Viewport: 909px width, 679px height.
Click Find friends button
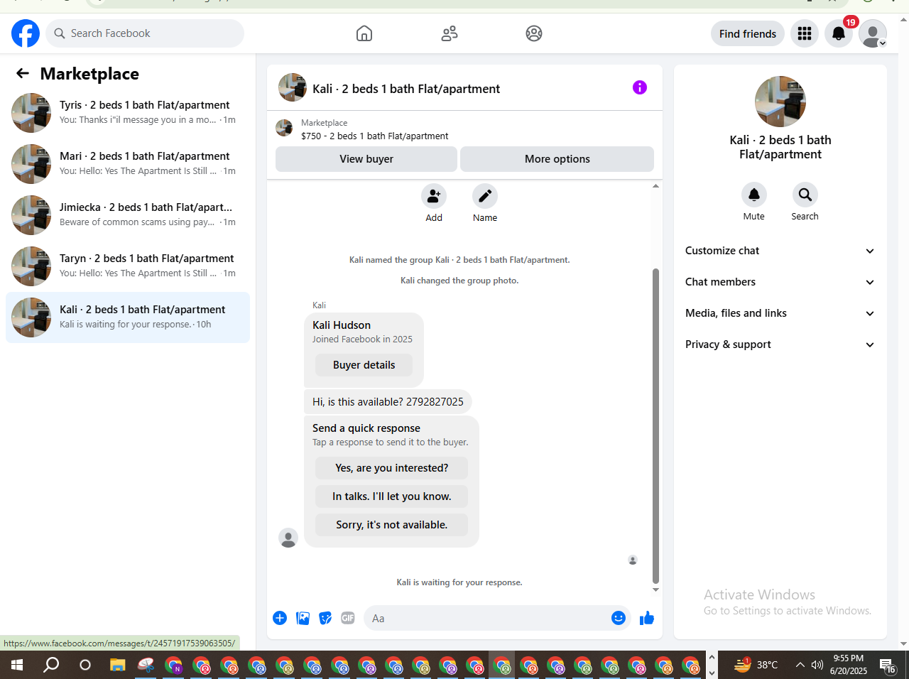pyautogui.click(x=748, y=33)
